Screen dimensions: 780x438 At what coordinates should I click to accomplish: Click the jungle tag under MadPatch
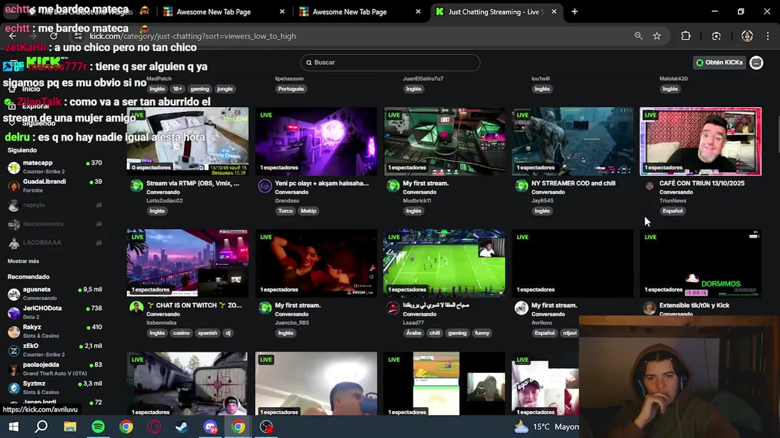(x=225, y=89)
